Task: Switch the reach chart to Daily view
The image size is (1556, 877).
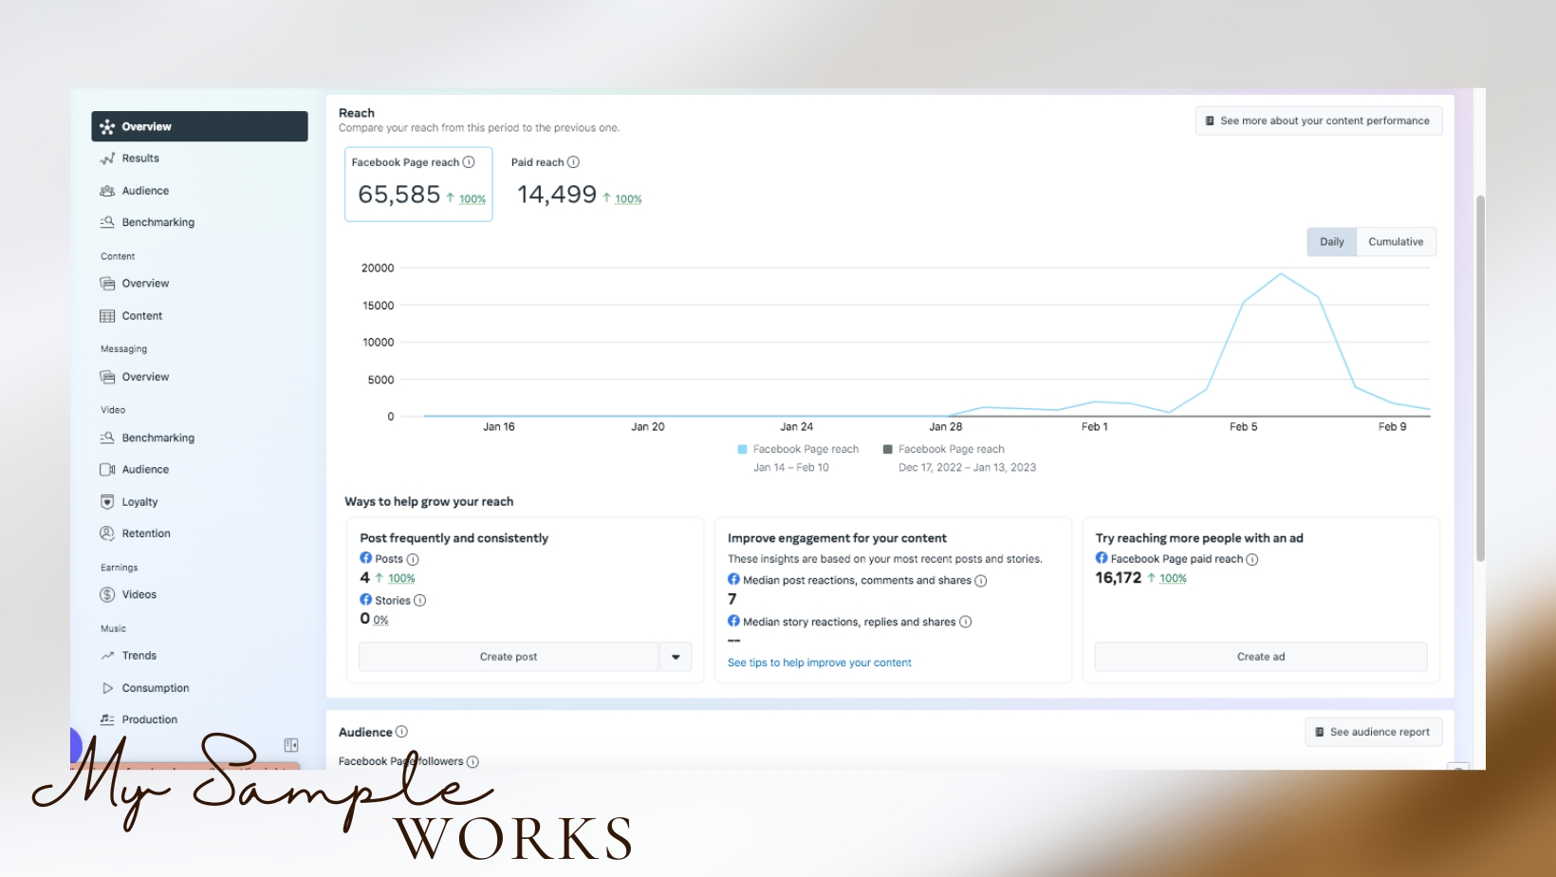Action: pyautogui.click(x=1332, y=242)
